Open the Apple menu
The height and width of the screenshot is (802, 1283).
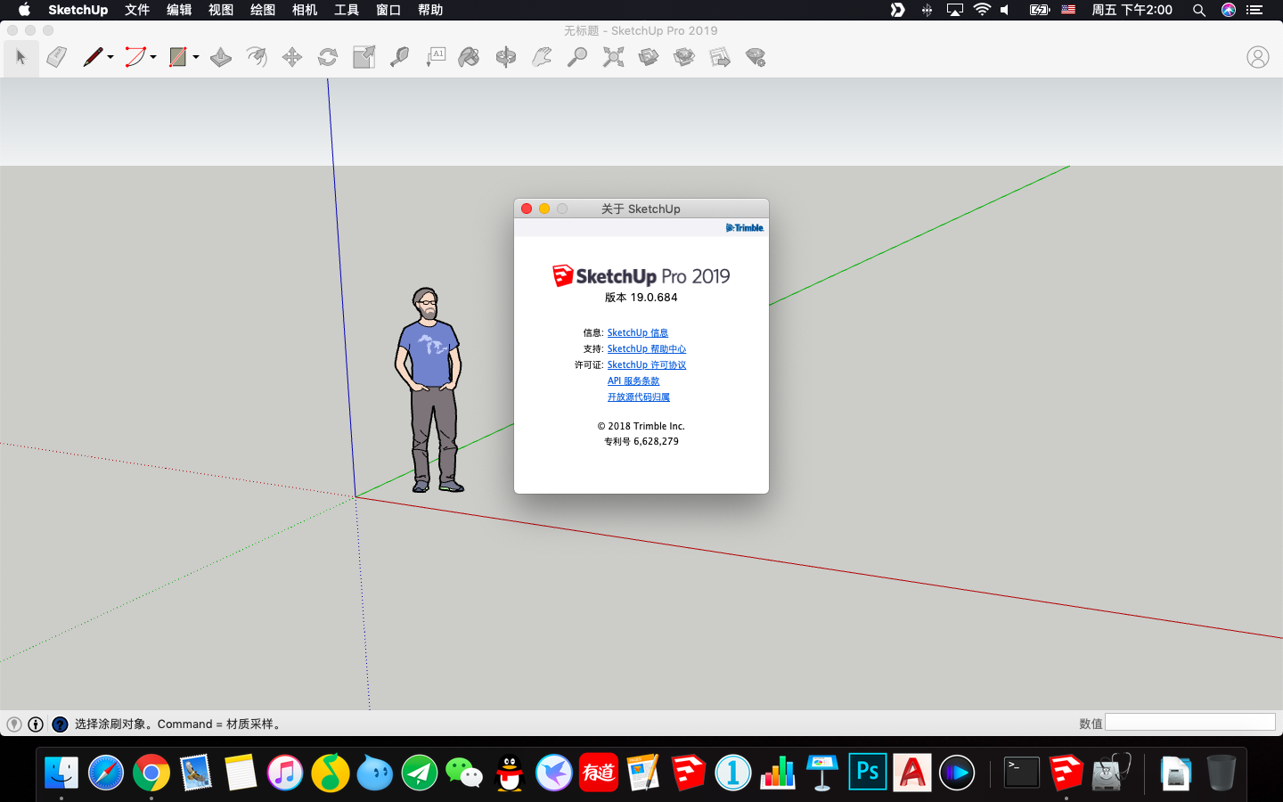pyautogui.click(x=24, y=10)
